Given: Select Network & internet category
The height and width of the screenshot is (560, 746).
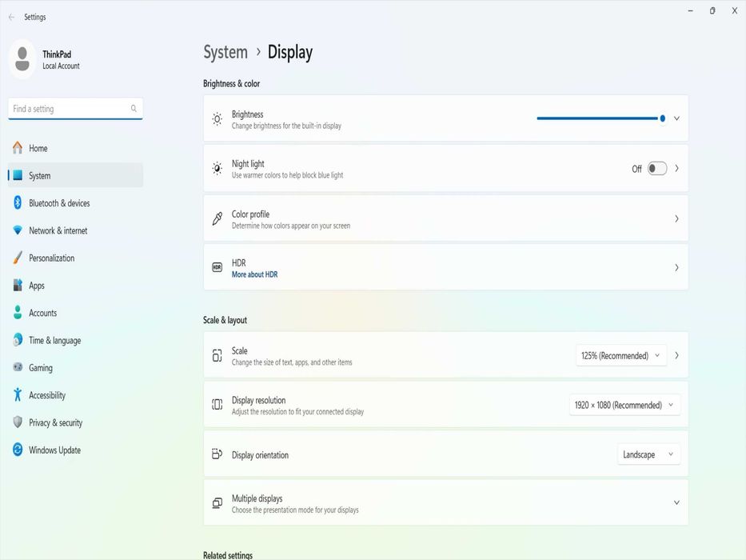Looking at the screenshot, I should click(75, 230).
